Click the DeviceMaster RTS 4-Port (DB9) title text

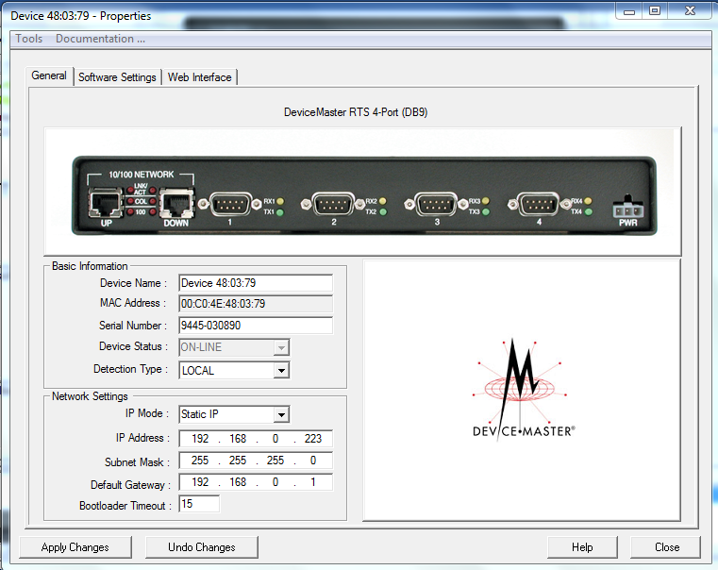pos(356,112)
